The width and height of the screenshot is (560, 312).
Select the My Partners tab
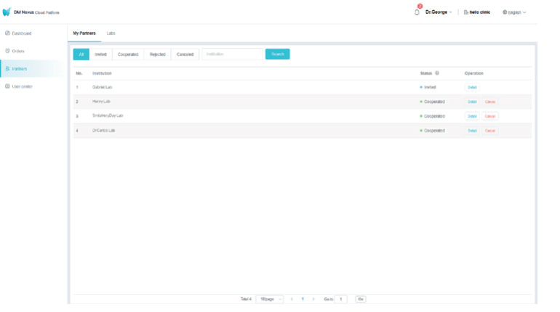click(85, 33)
